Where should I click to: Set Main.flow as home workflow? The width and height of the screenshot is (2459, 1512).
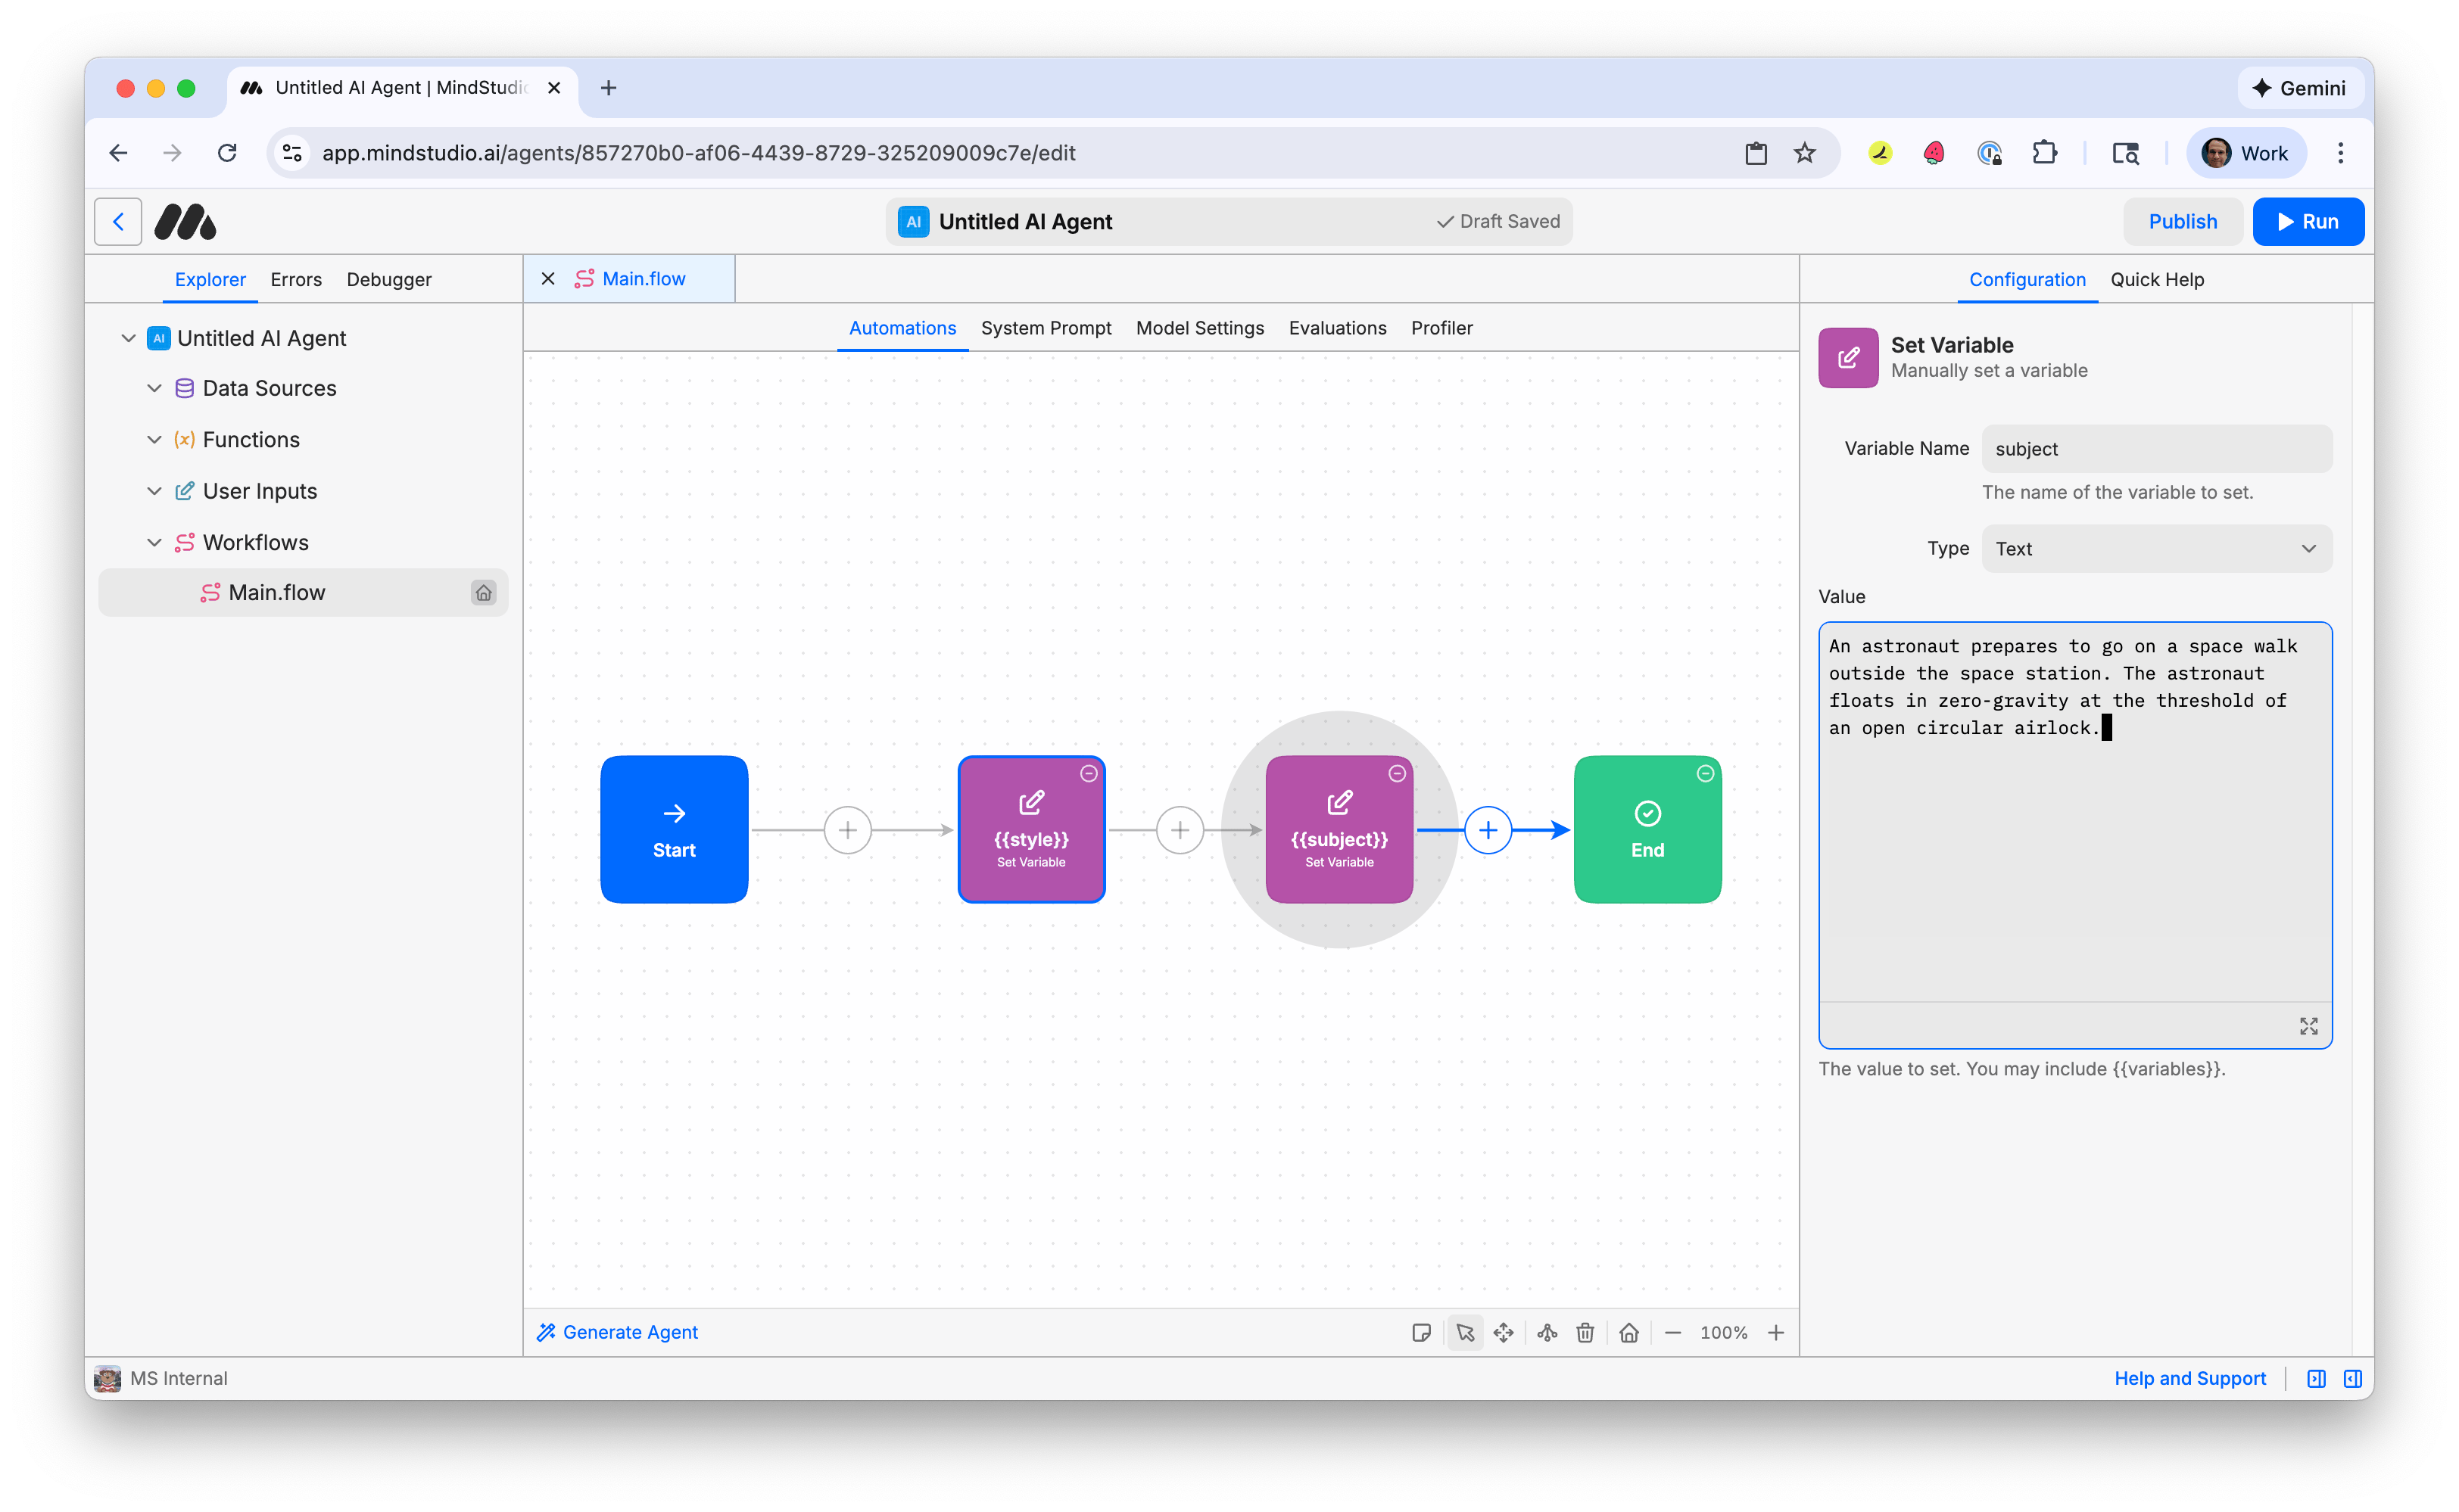pos(485,592)
